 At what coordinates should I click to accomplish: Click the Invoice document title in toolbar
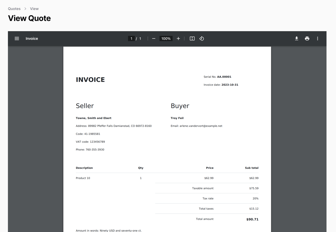click(32, 38)
